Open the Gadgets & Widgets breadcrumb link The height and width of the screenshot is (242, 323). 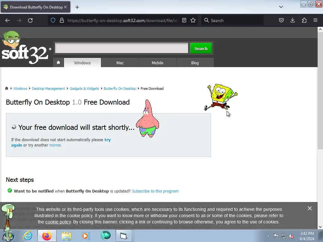[84, 89]
